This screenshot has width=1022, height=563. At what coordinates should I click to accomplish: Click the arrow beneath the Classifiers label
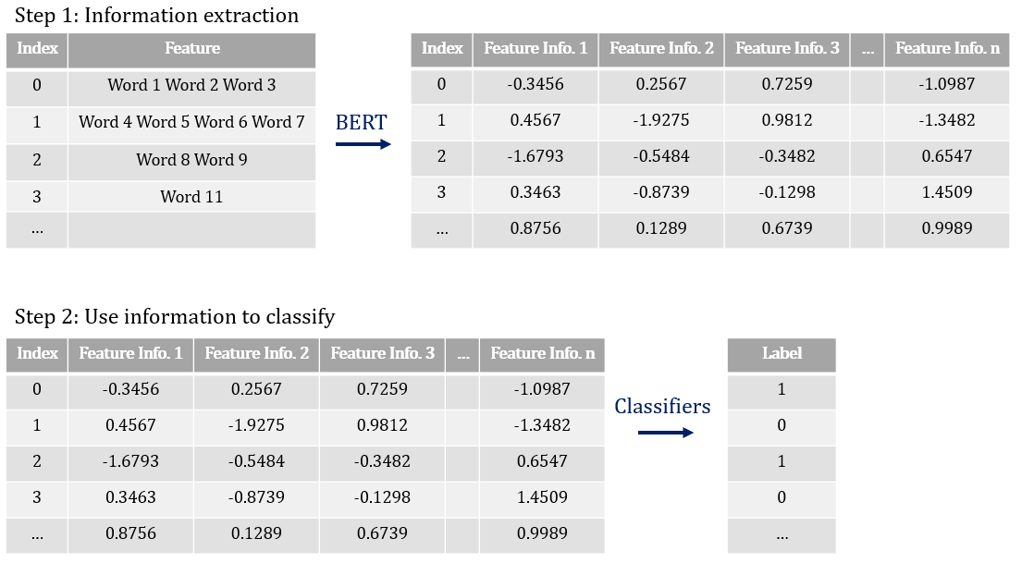pos(666,432)
